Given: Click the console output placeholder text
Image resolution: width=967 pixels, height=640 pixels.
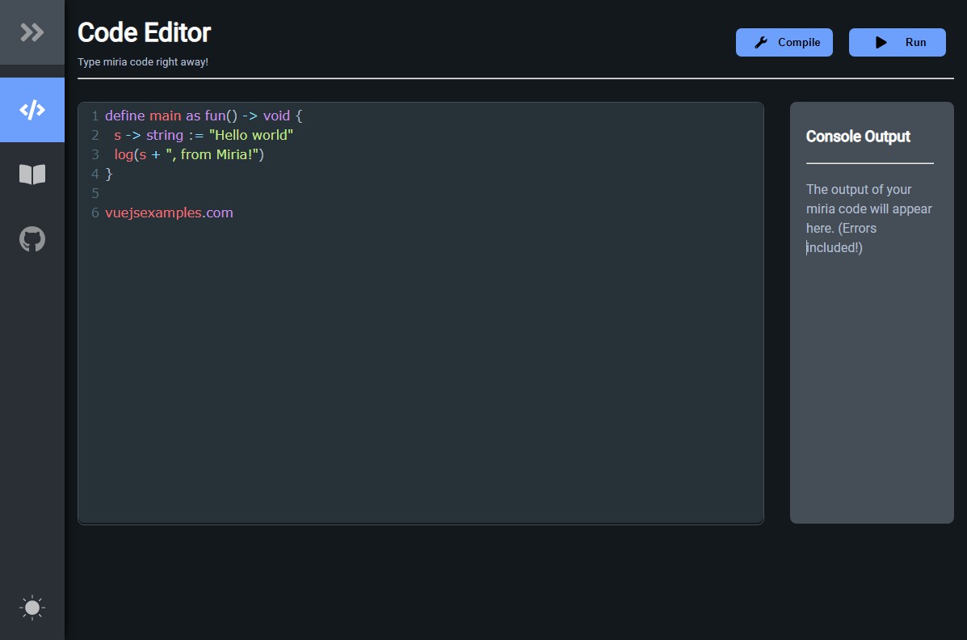Looking at the screenshot, I should (868, 218).
